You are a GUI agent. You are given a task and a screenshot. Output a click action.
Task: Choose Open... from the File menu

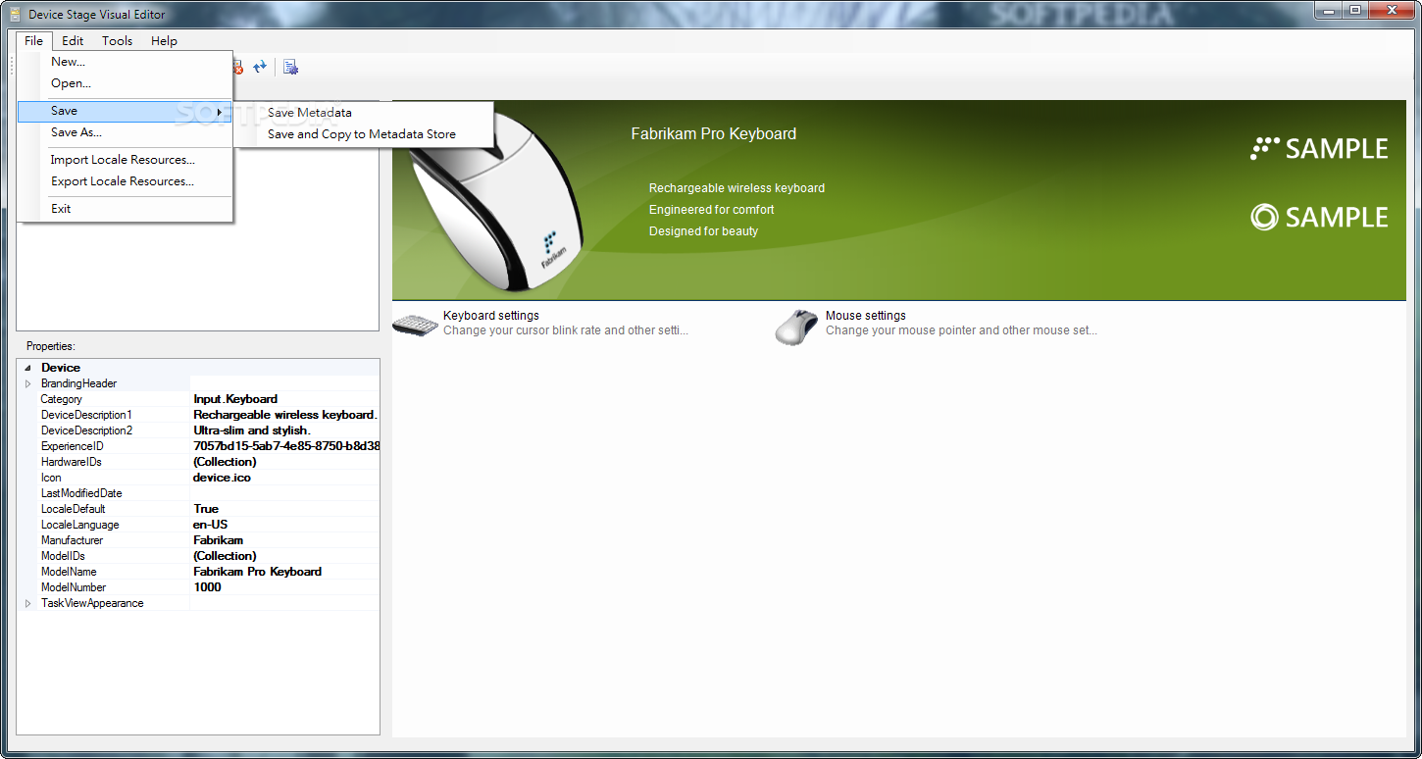(125, 83)
